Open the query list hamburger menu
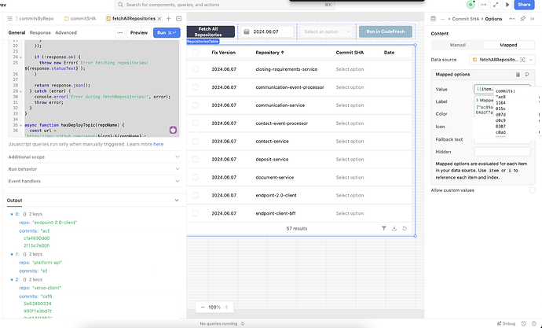Image resolution: width=542 pixels, height=328 pixels. (10, 19)
